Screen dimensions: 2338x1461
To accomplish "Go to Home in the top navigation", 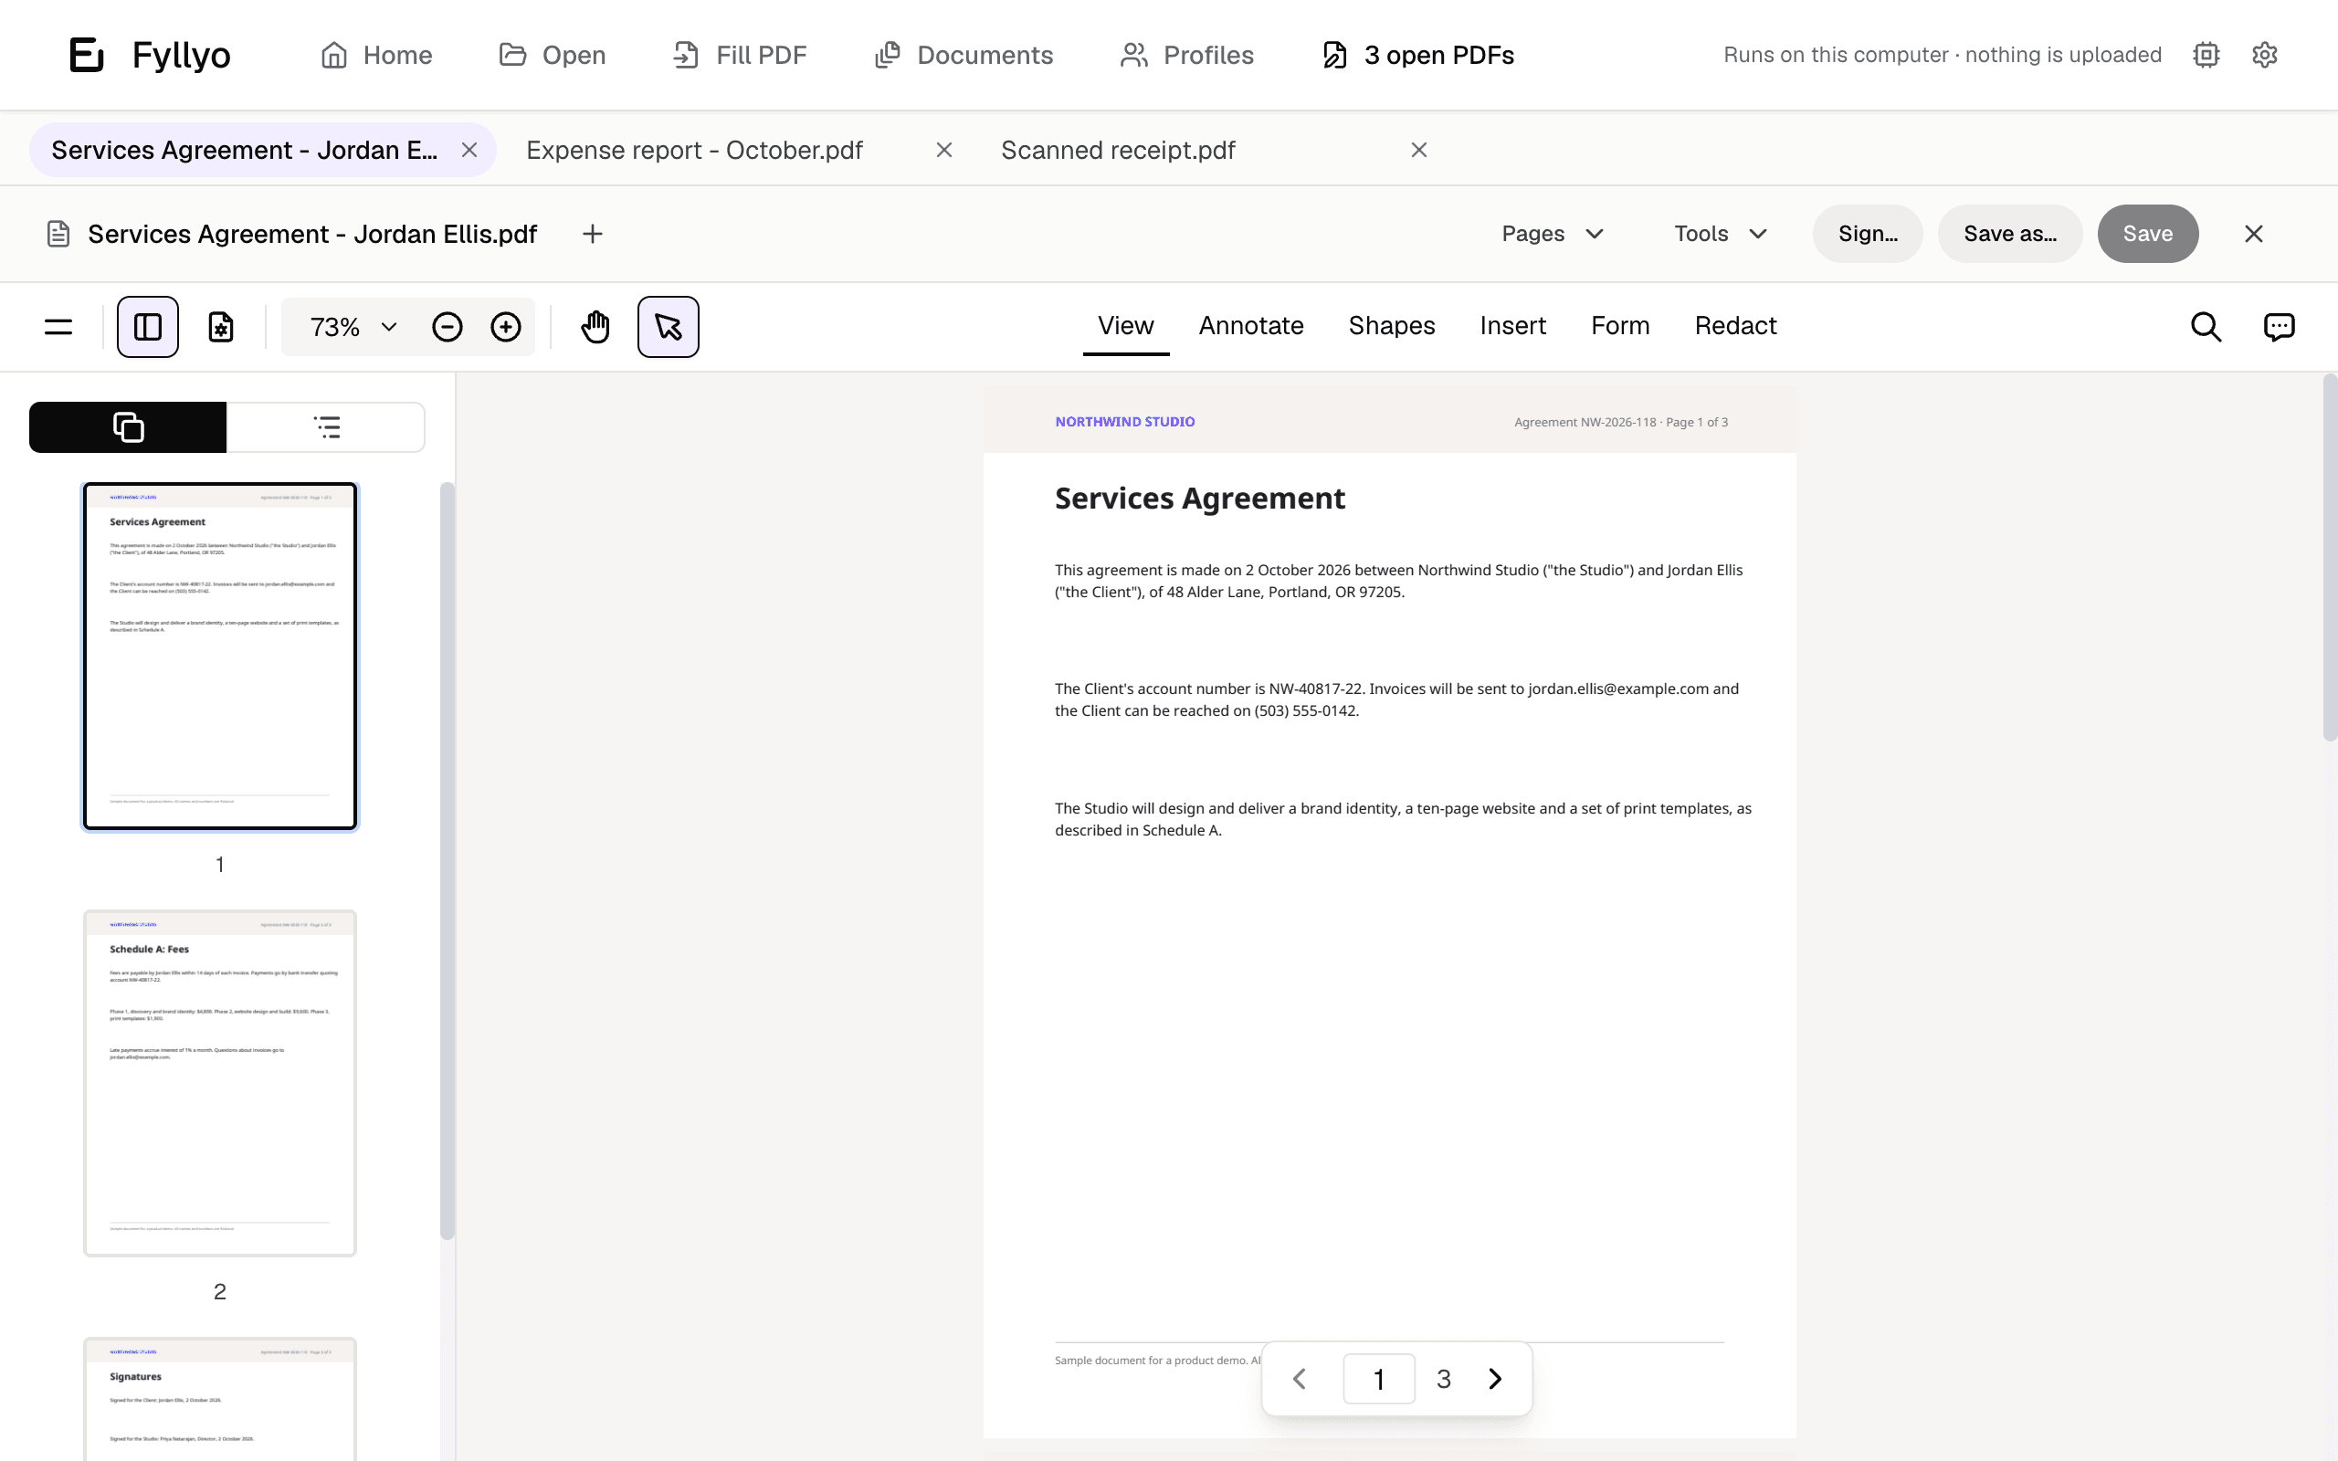I will point(377,55).
